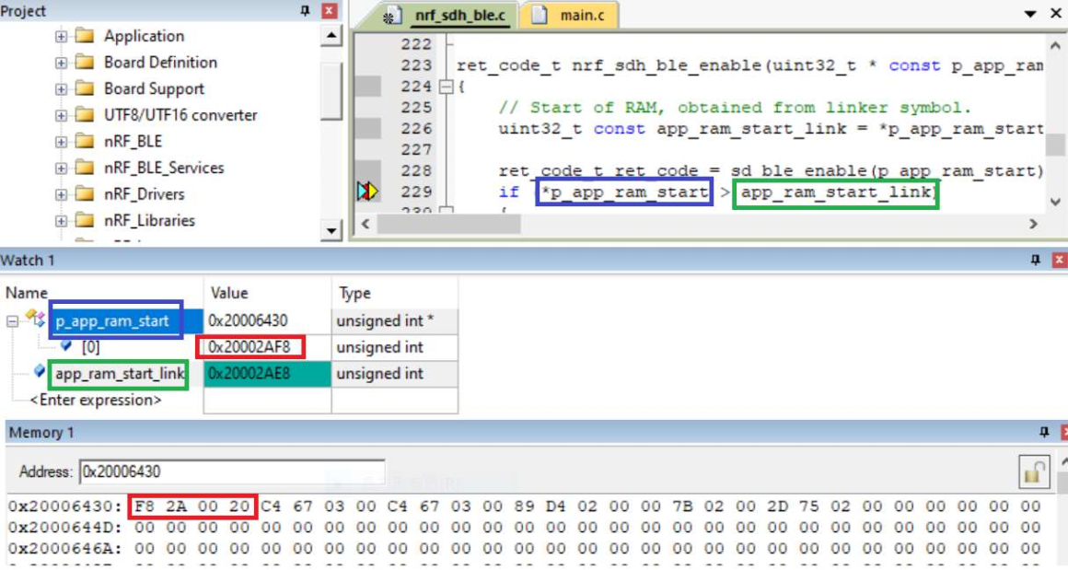
Task: Click the memory lock icon
Action: coord(1034,471)
